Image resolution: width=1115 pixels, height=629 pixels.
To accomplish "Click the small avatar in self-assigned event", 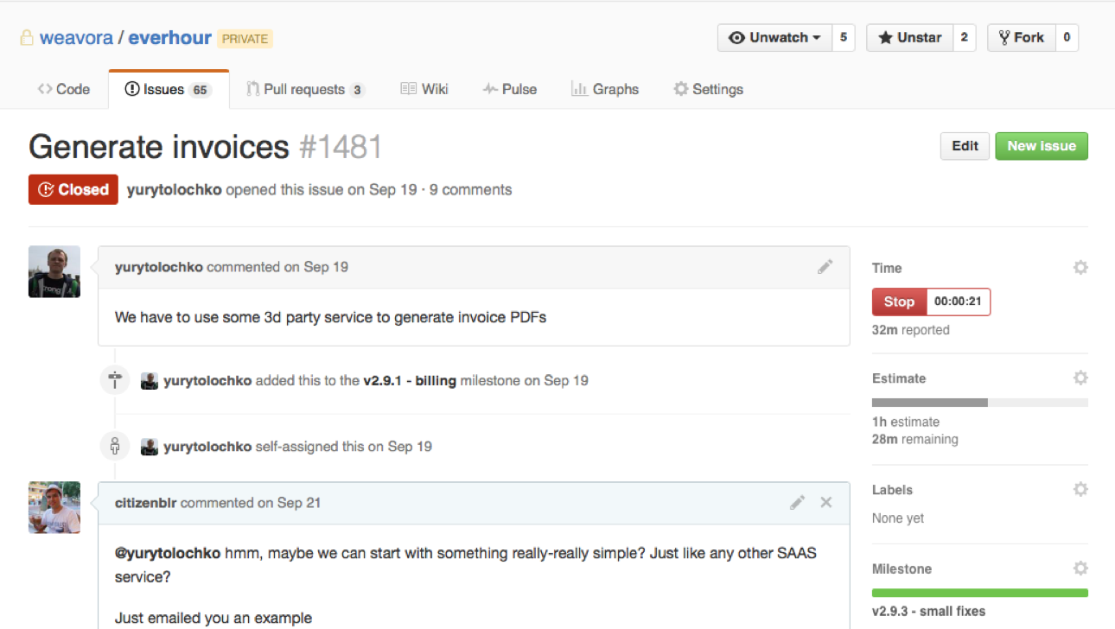I will click(x=150, y=448).
